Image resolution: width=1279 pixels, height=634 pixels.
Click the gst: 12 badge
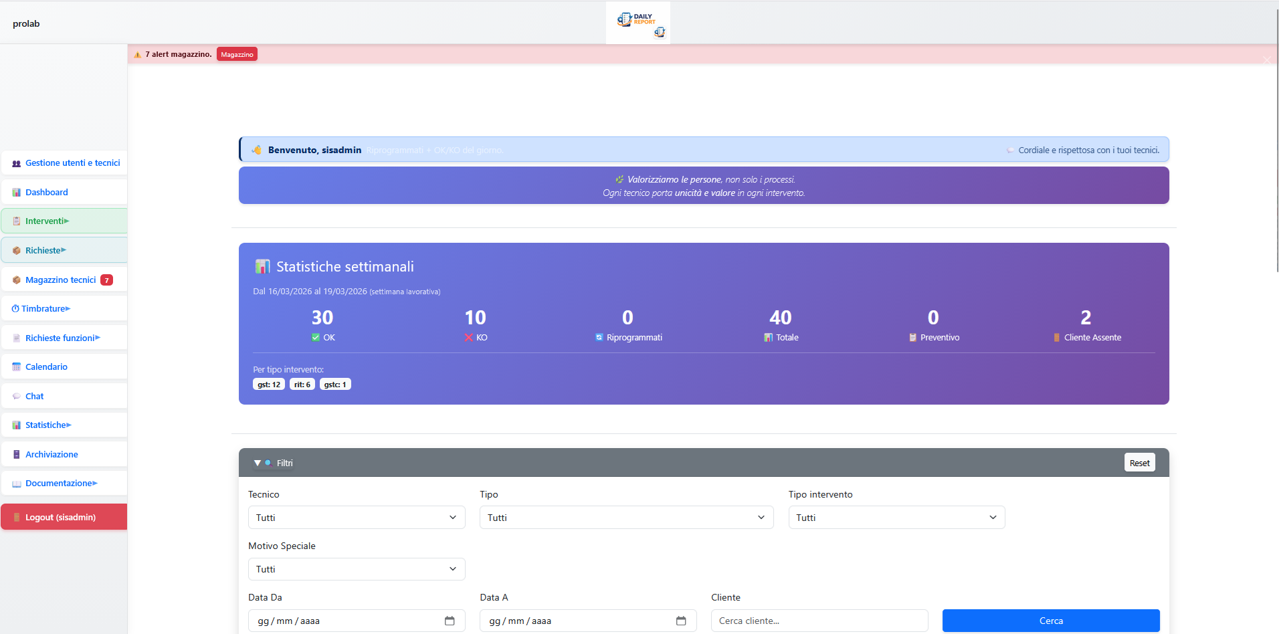click(x=269, y=385)
